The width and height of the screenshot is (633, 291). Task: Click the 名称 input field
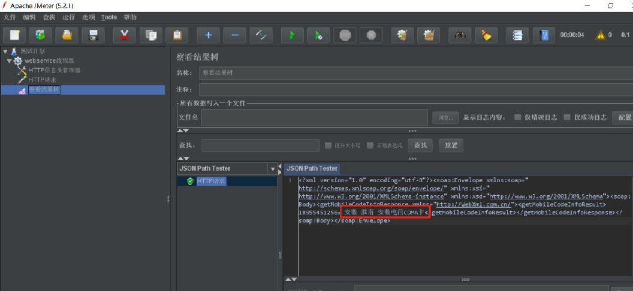pos(416,73)
